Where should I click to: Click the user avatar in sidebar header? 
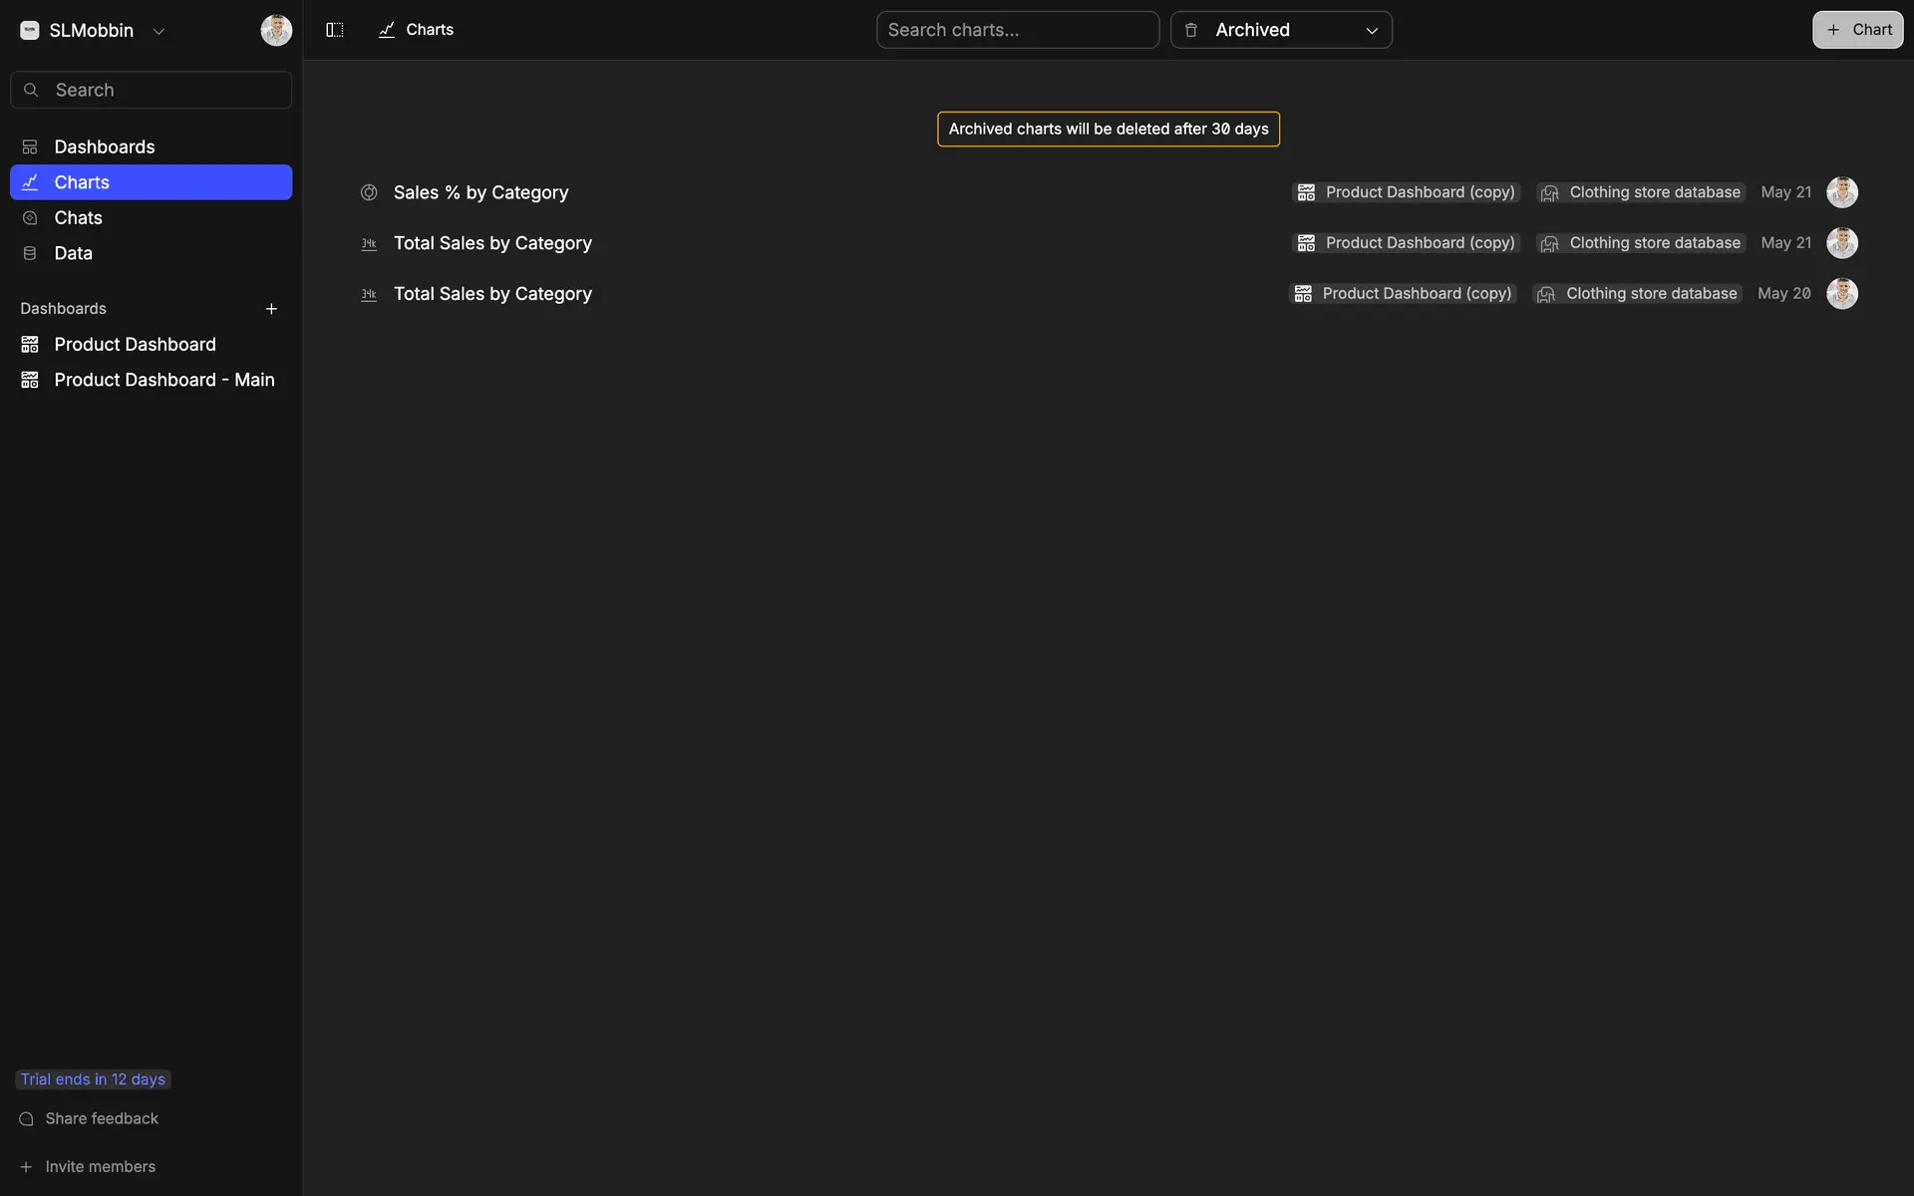276,30
